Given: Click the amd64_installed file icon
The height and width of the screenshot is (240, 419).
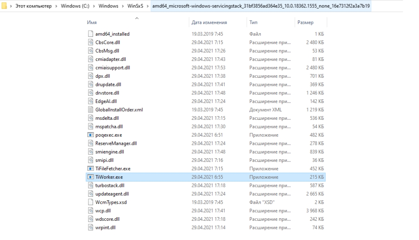Looking at the screenshot, I should click(91, 34).
